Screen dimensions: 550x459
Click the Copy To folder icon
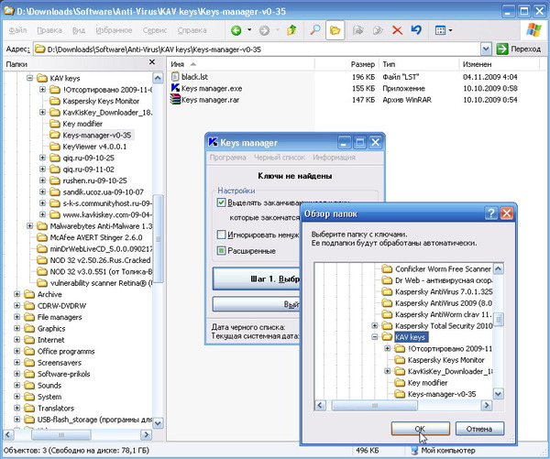click(378, 30)
